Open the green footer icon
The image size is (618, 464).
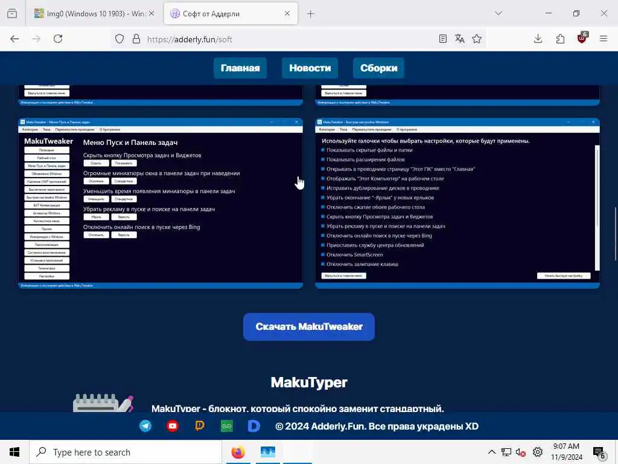(227, 426)
